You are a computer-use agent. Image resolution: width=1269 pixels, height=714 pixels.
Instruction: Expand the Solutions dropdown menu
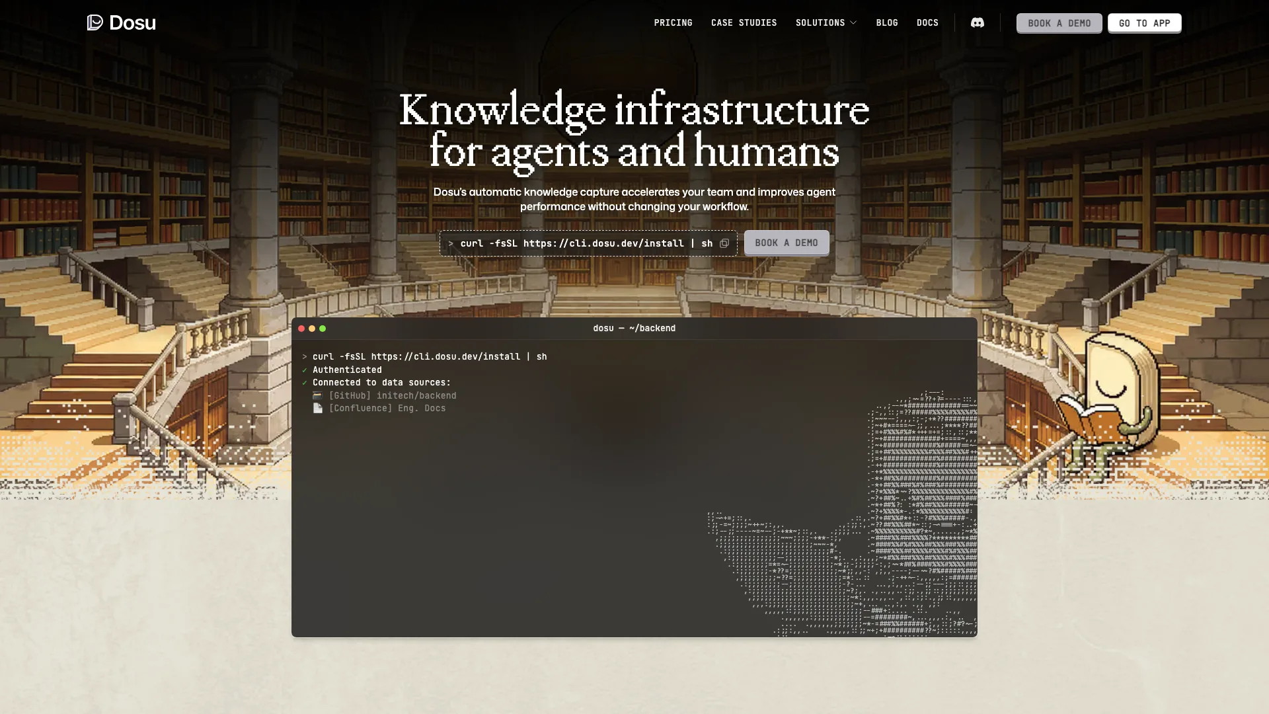[826, 23]
